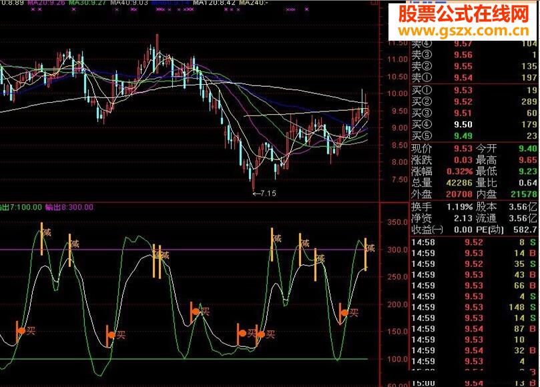Click the 量比 0.64 value

[528, 183]
